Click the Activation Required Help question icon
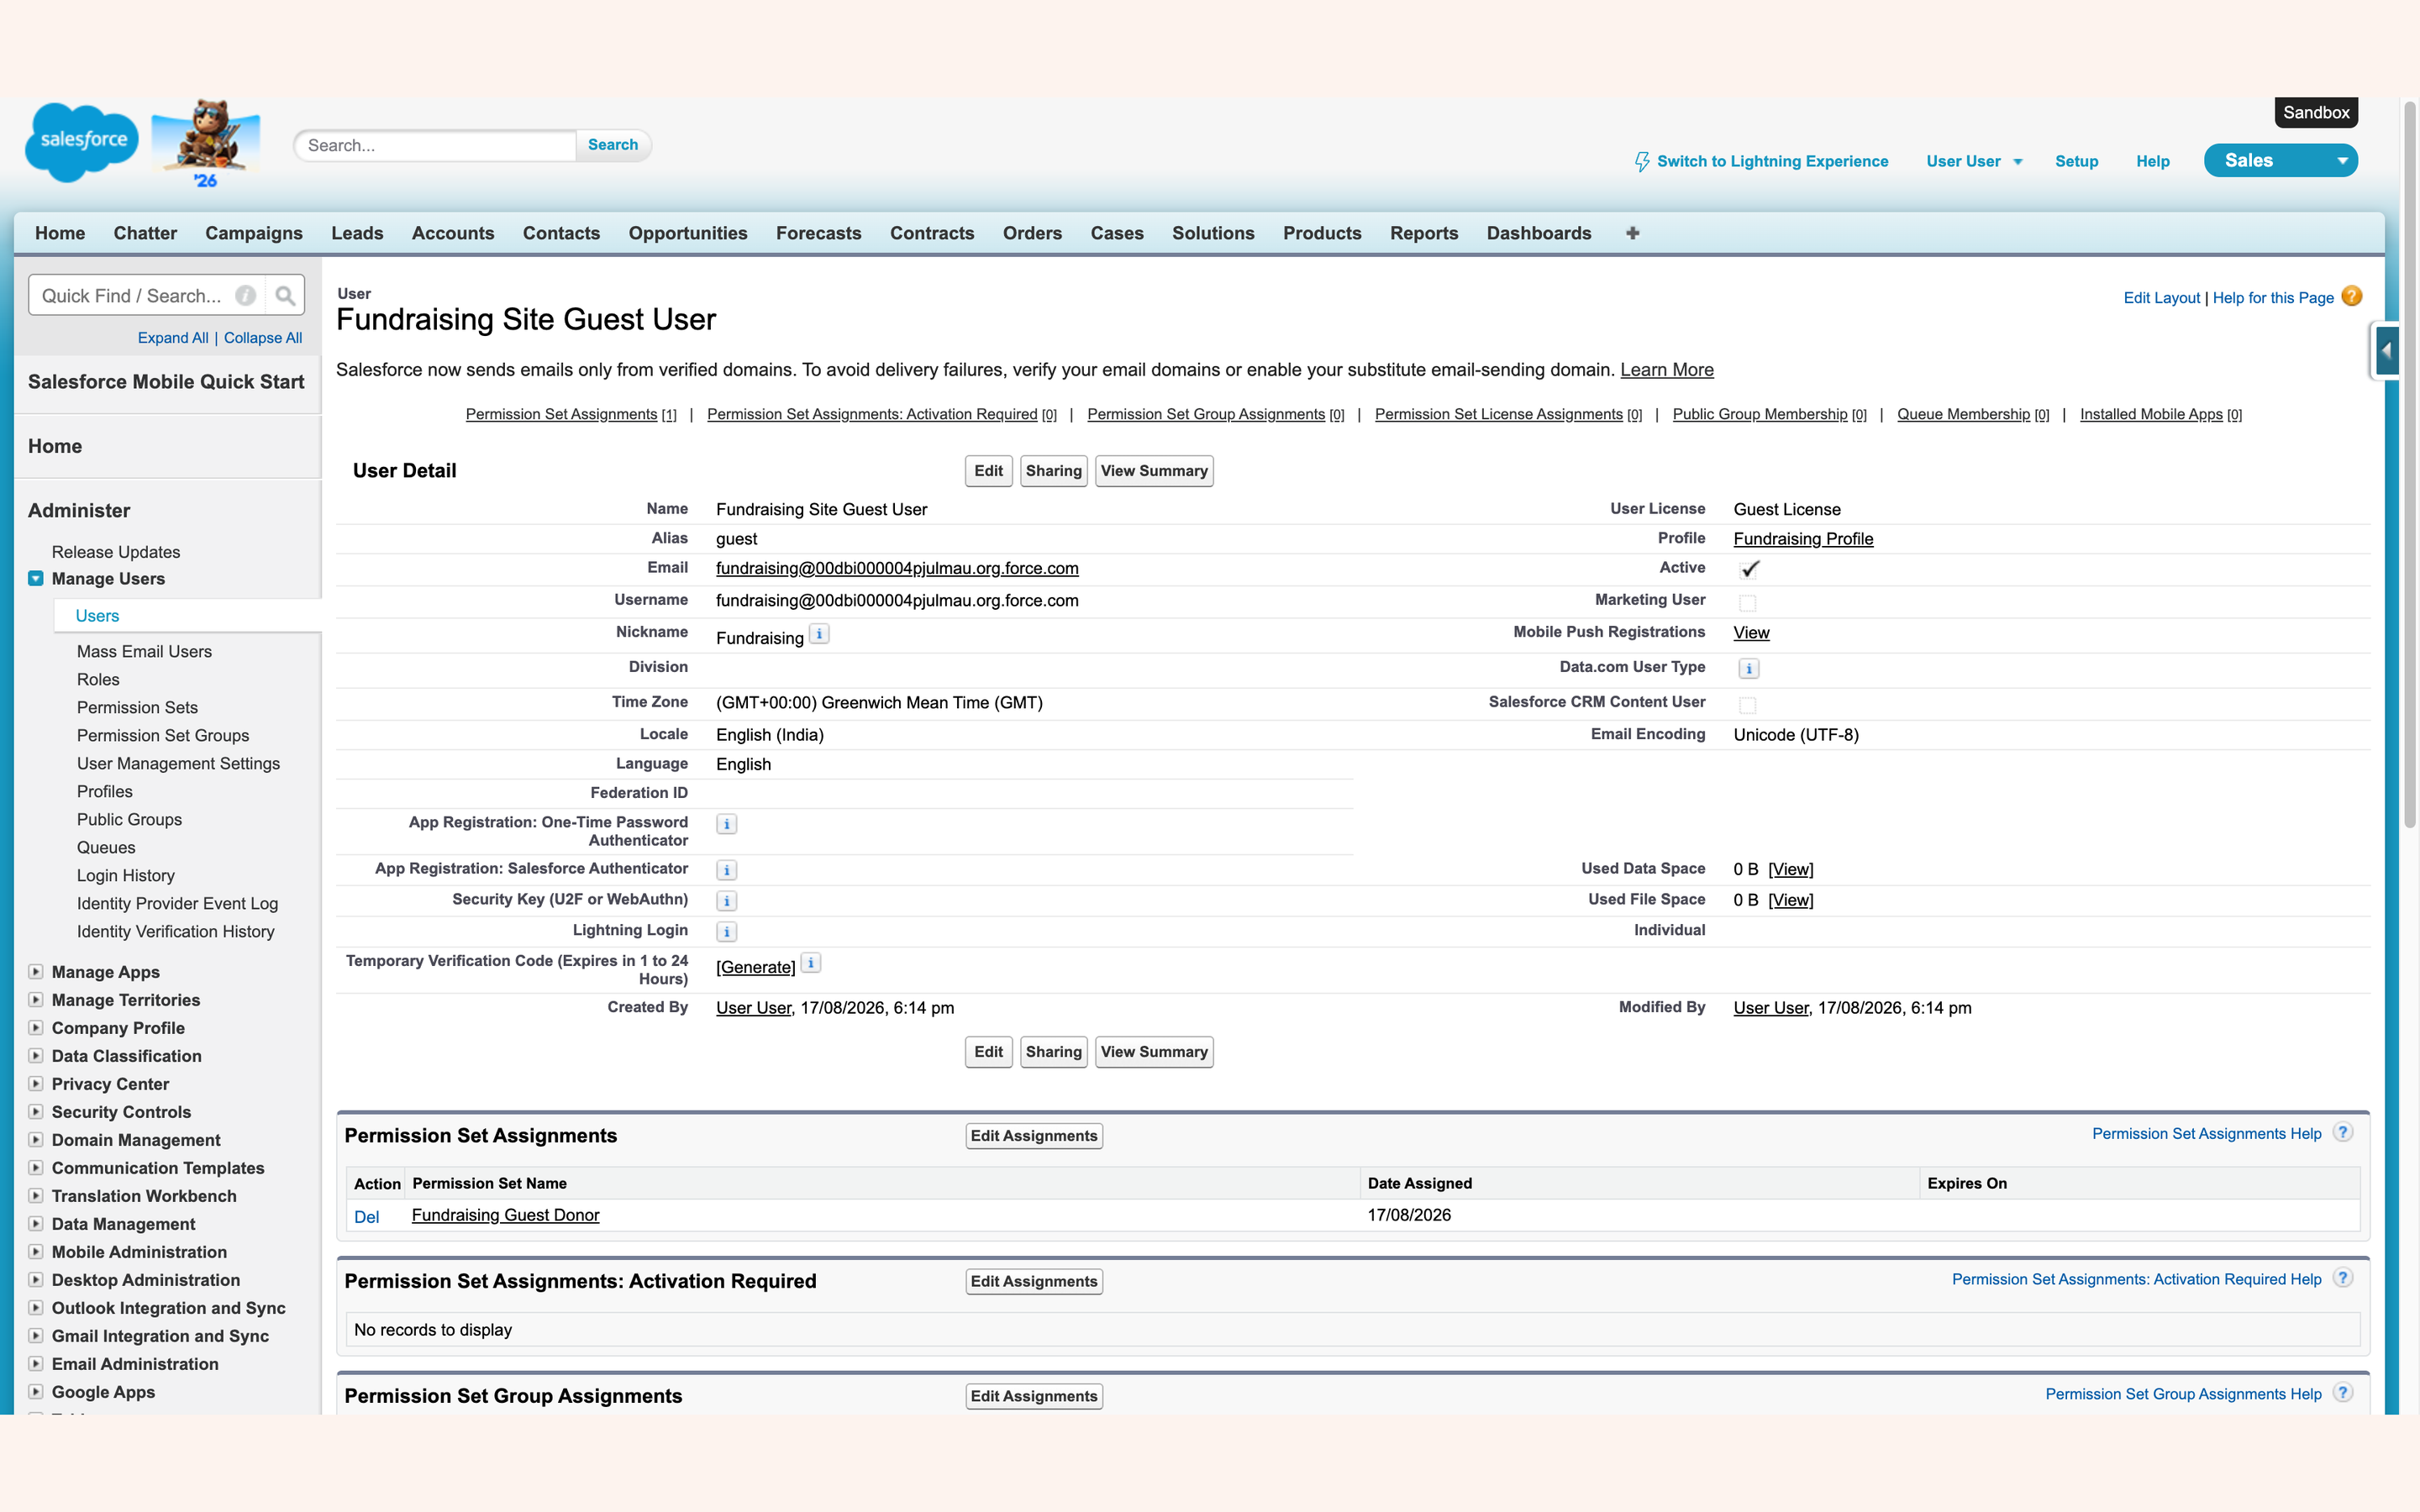The image size is (2420, 1512). [x=2343, y=1279]
